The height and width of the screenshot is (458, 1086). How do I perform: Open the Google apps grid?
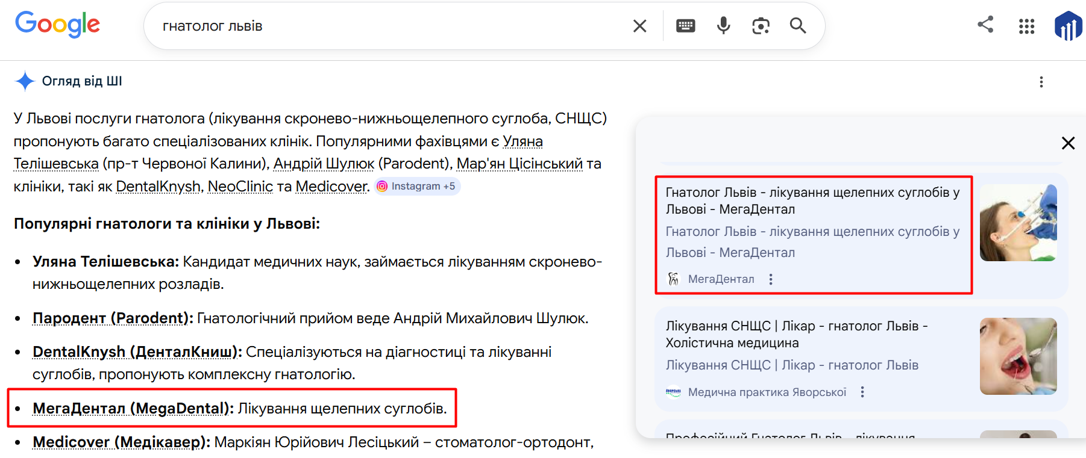click(x=1026, y=26)
